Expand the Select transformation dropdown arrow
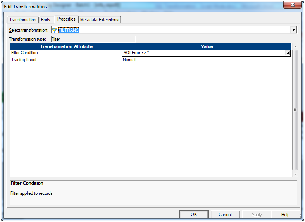The image size is (305, 222). 293,30
